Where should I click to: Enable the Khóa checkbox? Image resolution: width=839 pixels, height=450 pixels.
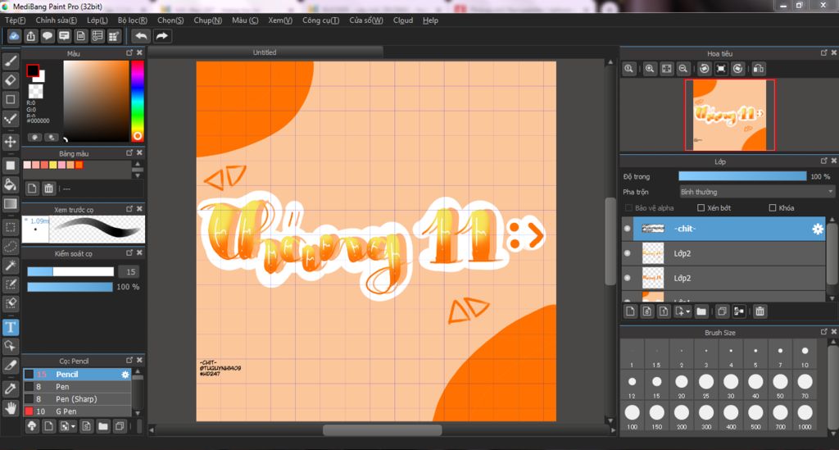tap(773, 207)
